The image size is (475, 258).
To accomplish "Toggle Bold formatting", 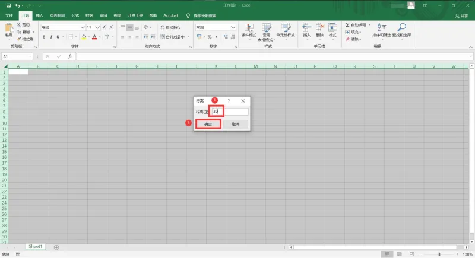I will pyautogui.click(x=44, y=37).
